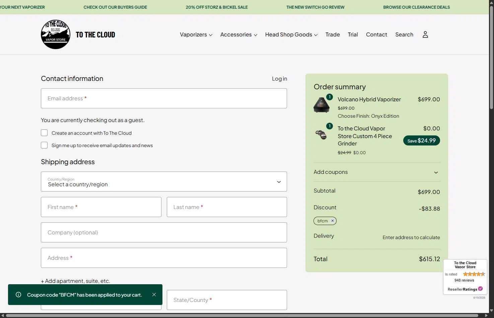Click the Discount amount -$83.88
This screenshot has width=494, height=318.
click(429, 209)
